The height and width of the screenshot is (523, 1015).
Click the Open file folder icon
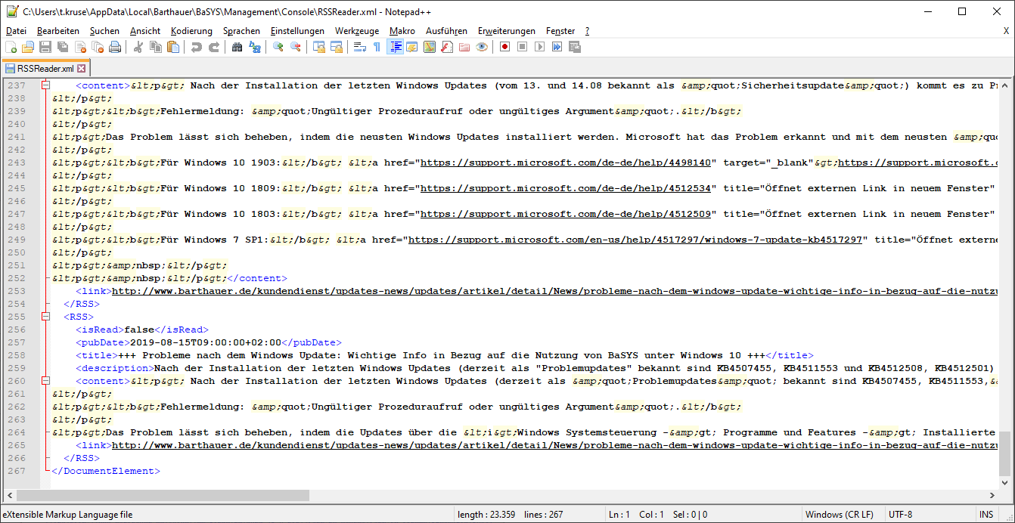pos(28,47)
